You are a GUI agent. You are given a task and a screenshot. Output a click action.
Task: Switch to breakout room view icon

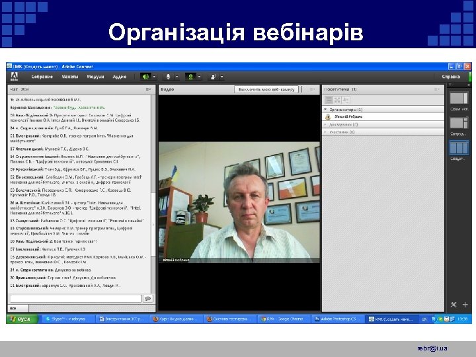[x=337, y=100]
